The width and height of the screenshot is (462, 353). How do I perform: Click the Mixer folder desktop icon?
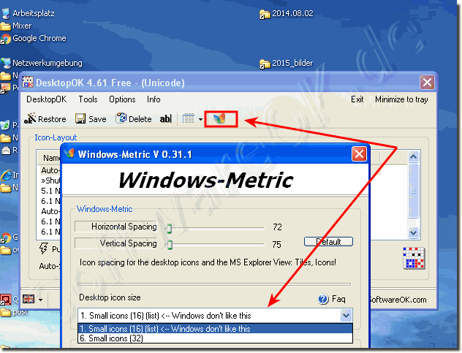point(6,26)
